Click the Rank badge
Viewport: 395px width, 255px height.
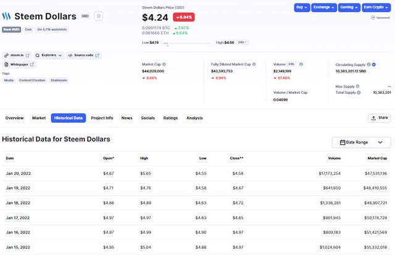(x=12, y=30)
